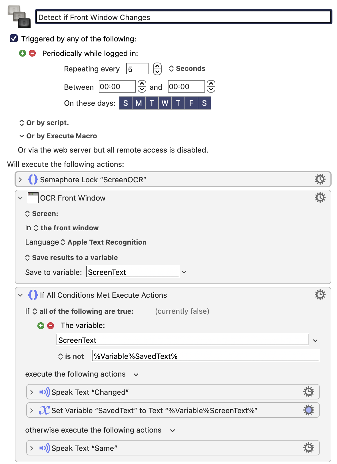Open the "is not" comparison menu
The width and height of the screenshot is (337, 464).
pos(71,356)
